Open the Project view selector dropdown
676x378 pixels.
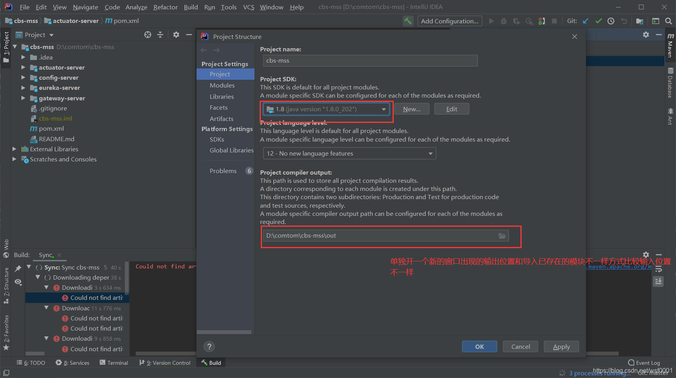click(x=35, y=35)
